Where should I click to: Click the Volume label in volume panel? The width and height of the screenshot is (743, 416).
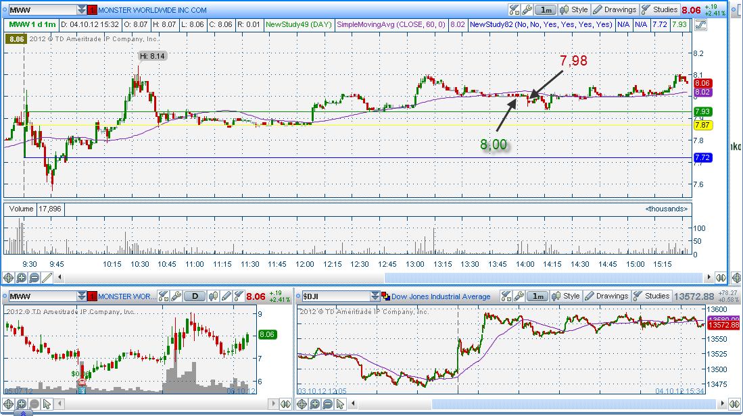22,209
